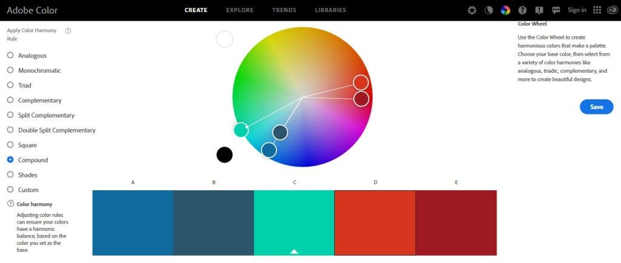
Task: Select the teal swatch C
Action: [294, 222]
